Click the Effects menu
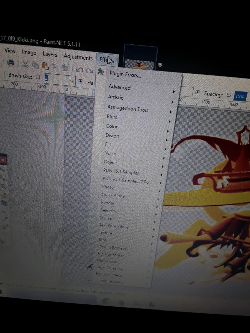This screenshot has width=250, height=333. [x=107, y=60]
